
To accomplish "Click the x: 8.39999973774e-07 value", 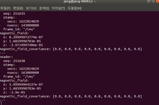I will [26, 37].
